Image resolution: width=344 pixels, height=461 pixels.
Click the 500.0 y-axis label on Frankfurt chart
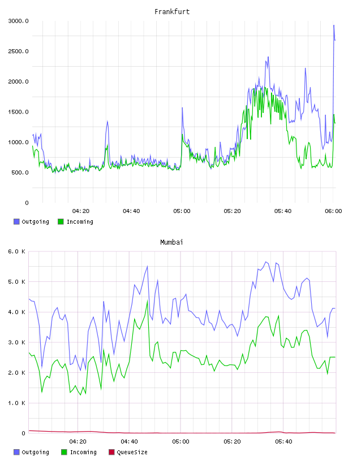pos(20,172)
